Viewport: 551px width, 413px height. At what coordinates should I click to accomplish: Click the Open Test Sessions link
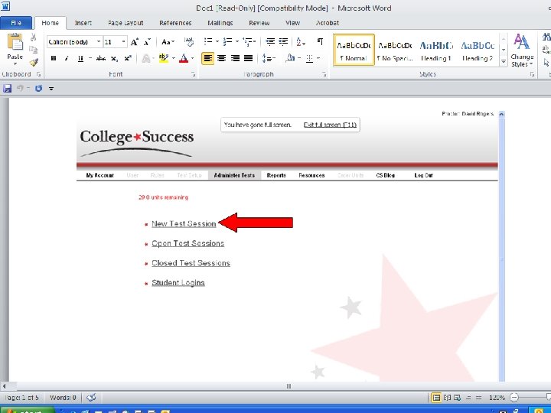click(188, 243)
